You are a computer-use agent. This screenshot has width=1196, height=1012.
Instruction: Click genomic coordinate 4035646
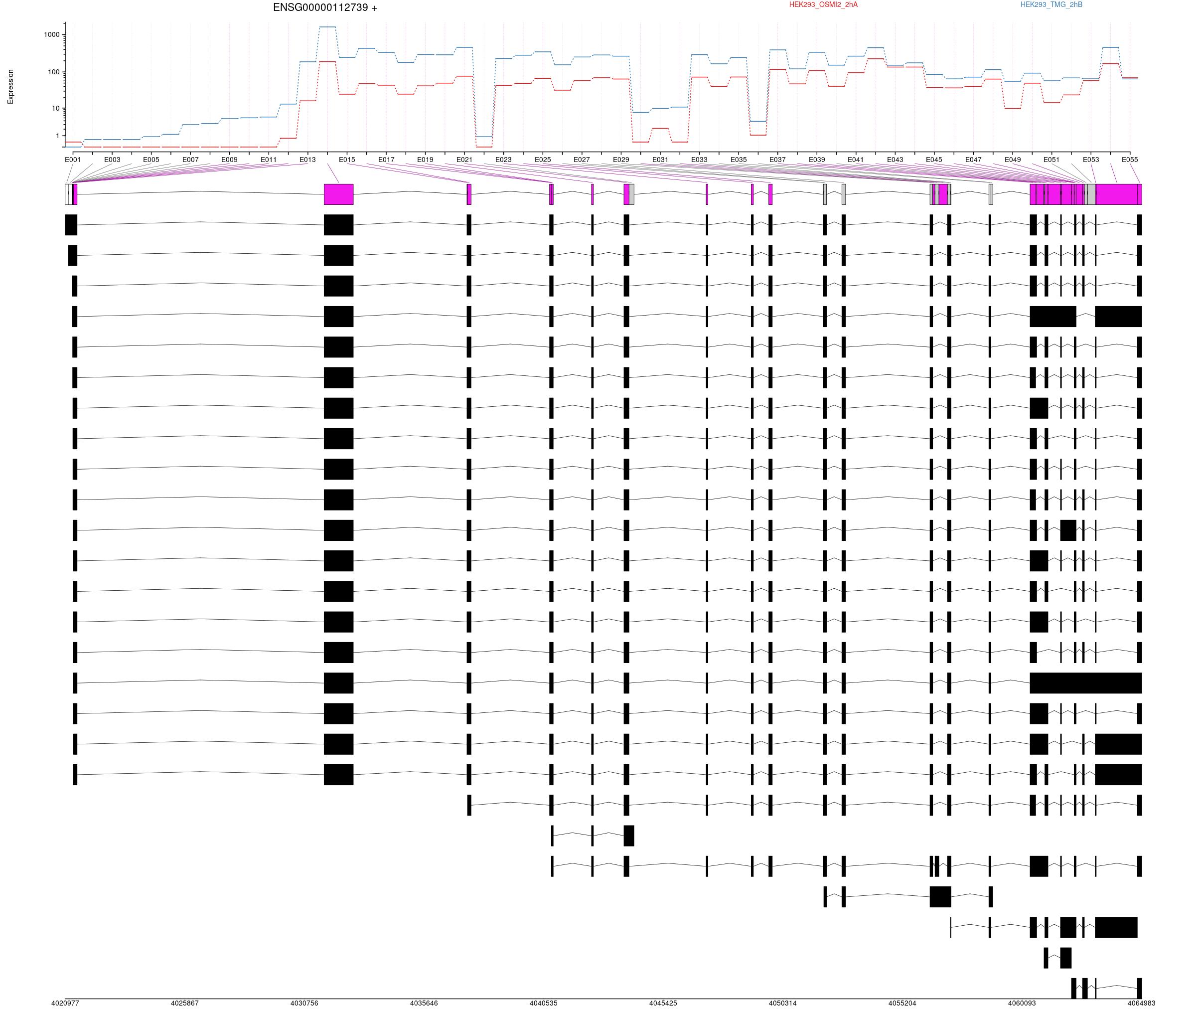[x=424, y=1004]
